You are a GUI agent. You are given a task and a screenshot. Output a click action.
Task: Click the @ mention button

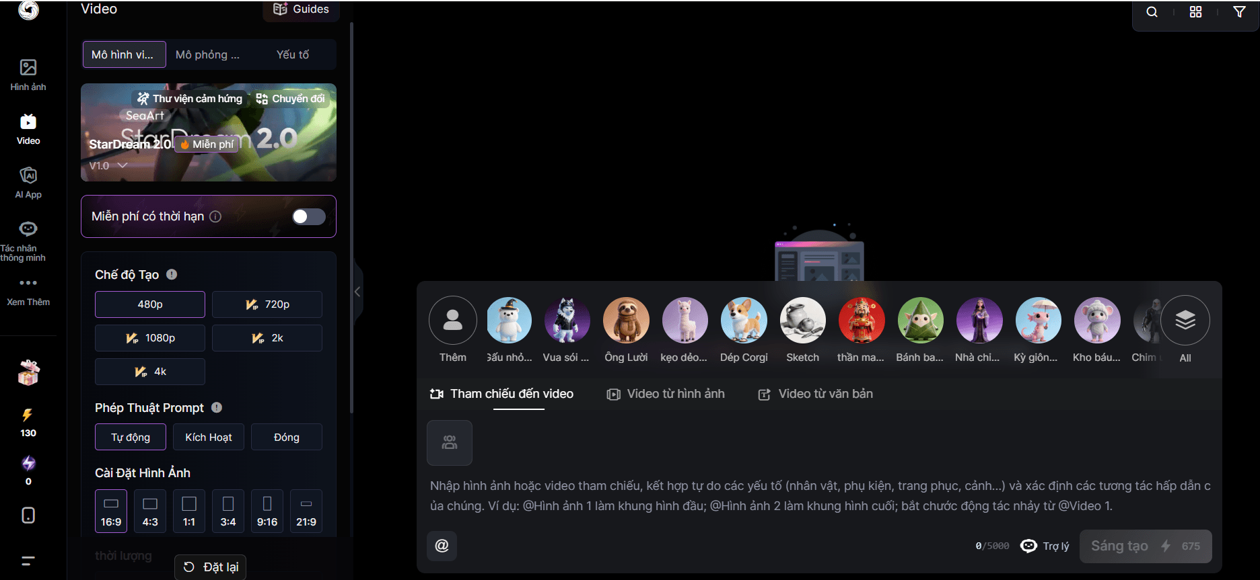click(442, 546)
